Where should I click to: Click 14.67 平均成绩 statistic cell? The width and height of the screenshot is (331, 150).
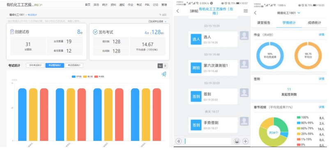(x=147, y=46)
